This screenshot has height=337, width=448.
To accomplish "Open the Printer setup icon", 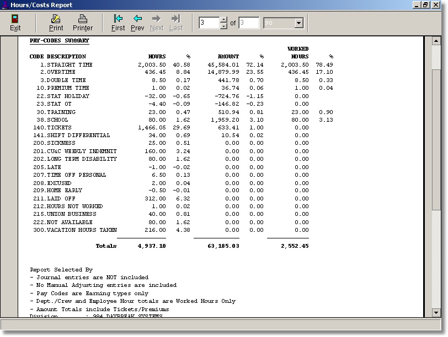I will pyautogui.click(x=83, y=19).
